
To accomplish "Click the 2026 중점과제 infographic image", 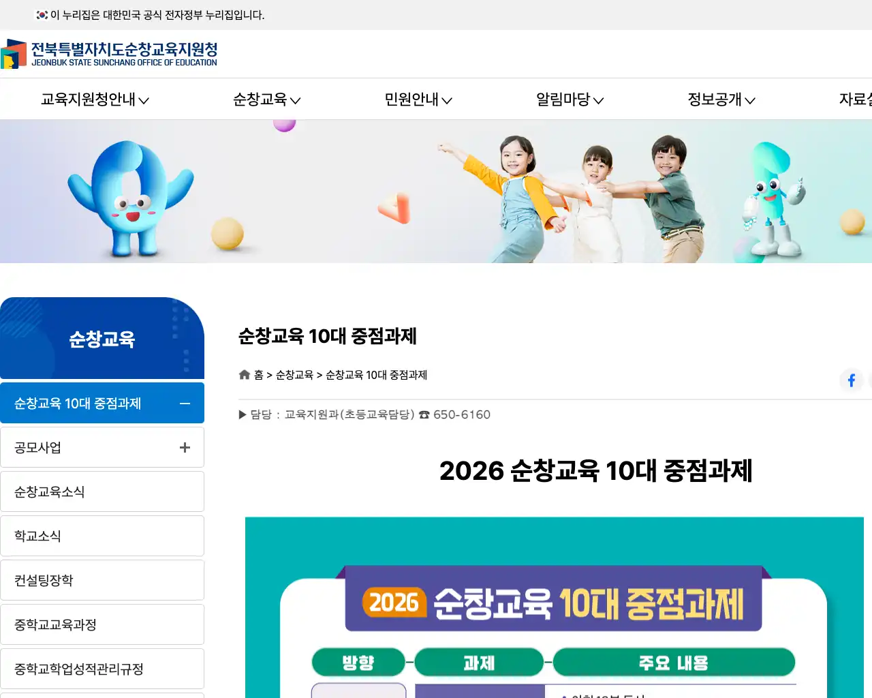I will [x=555, y=607].
